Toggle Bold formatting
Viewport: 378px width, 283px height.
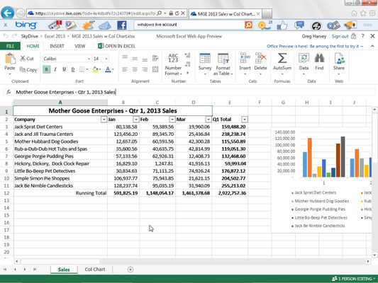click(47, 69)
